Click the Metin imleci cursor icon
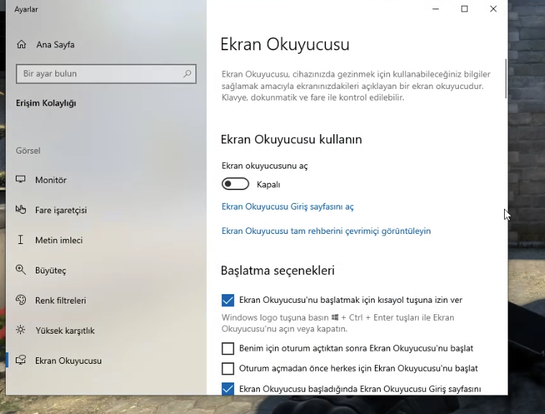The image size is (545, 414). (21, 240)
